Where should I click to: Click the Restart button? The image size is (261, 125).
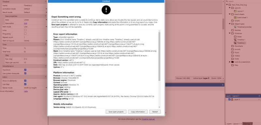point(155,112)
